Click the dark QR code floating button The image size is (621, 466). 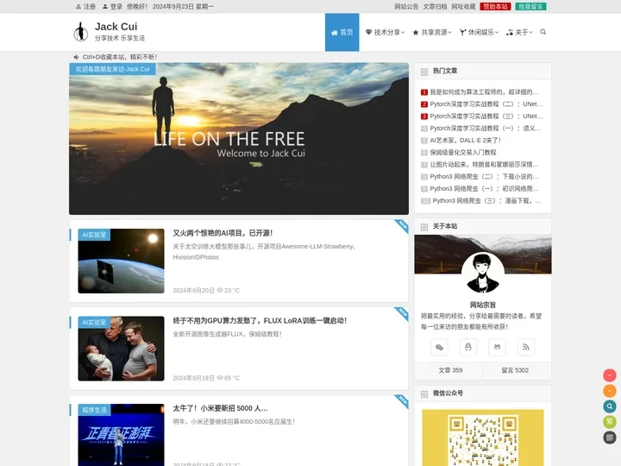point(610,437)
